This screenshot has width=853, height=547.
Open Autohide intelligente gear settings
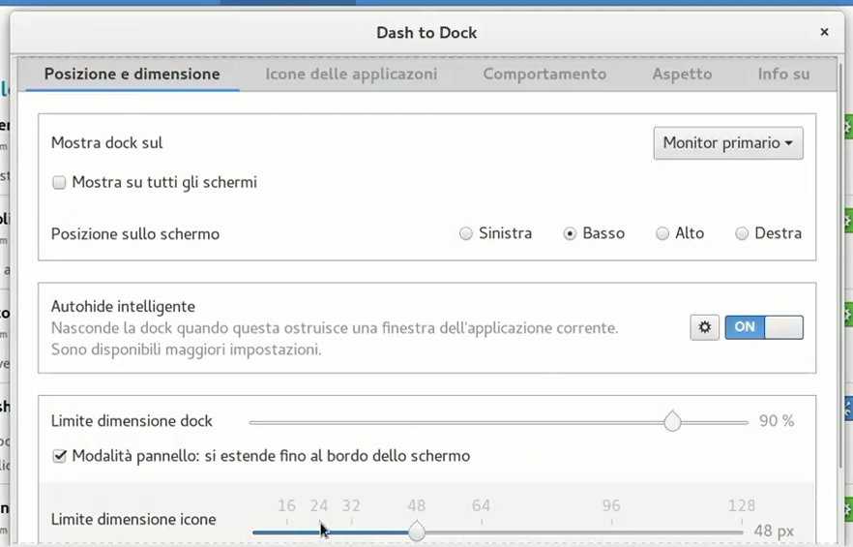pos(704,327)
